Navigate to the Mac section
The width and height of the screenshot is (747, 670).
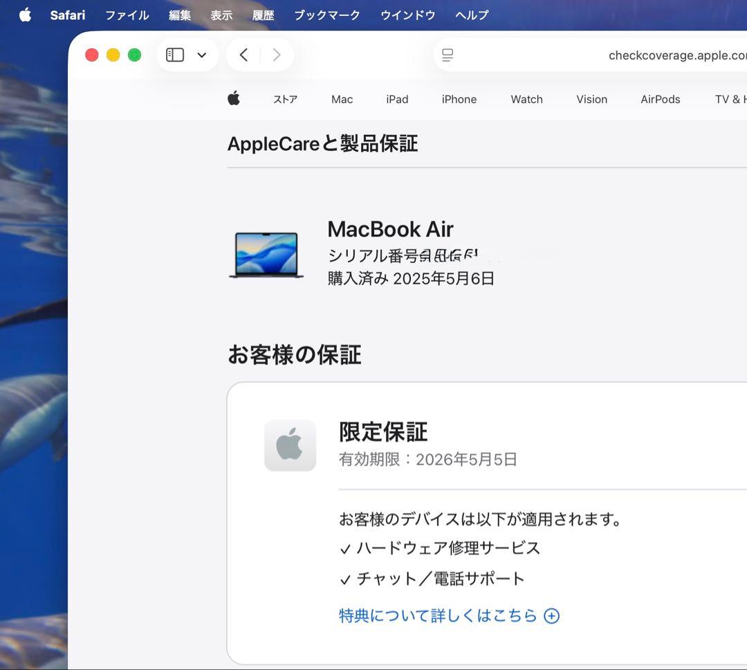(x=342, y=99)
